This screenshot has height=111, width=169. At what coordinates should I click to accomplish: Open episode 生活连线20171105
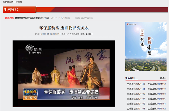(x=136, y=104)
